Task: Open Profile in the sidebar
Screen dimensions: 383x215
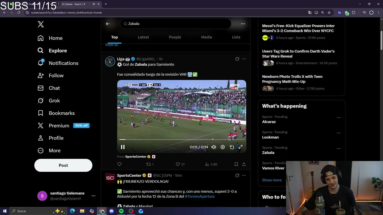Action: (50, 138)
